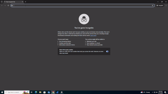Viewport: 168px width, 94px height.
Task: Open the weather widget showing Cloudy
Action: click(x=145, y=92)
